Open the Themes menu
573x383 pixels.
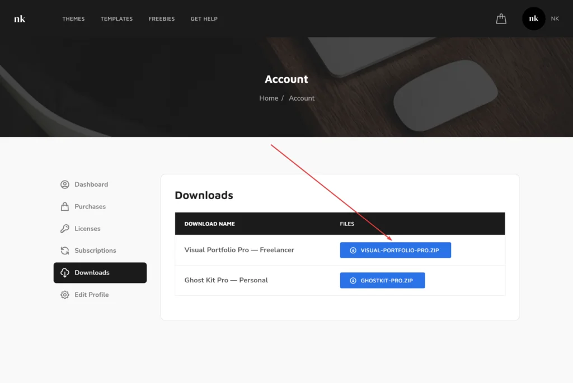coord(73,18)
